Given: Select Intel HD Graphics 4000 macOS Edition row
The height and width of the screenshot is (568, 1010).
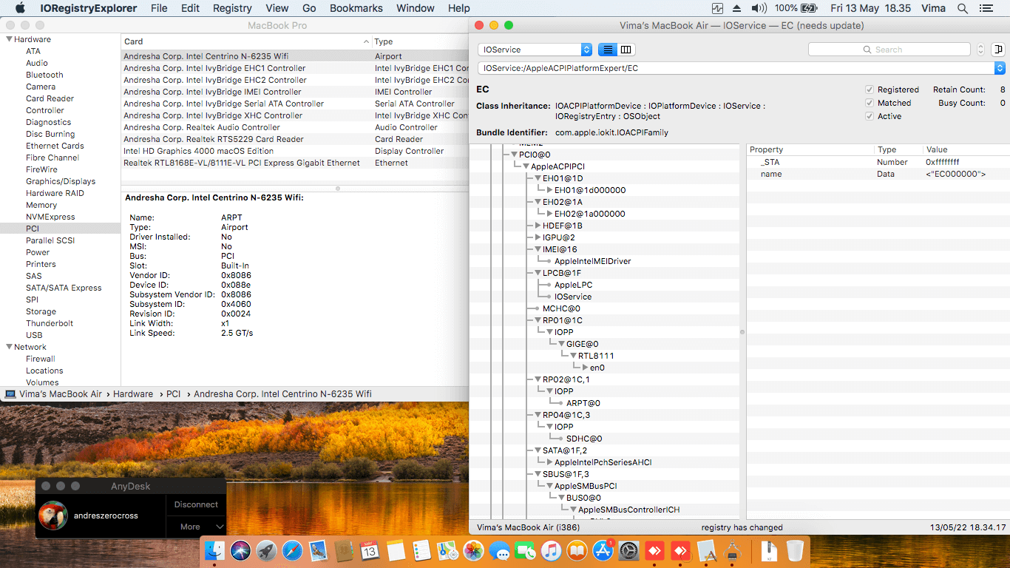Looking at the screenshot, I should click(295, 151).
